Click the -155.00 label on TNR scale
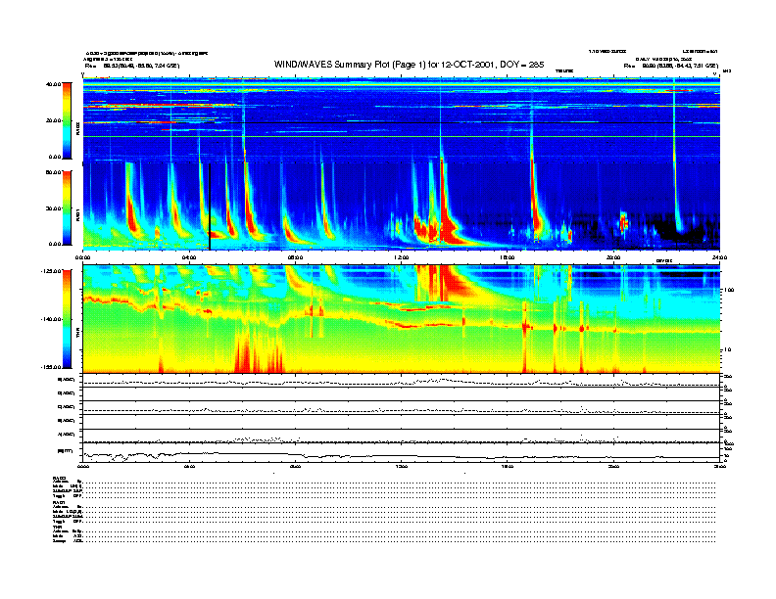Screen dimensions: 776x599 point(51,367)
